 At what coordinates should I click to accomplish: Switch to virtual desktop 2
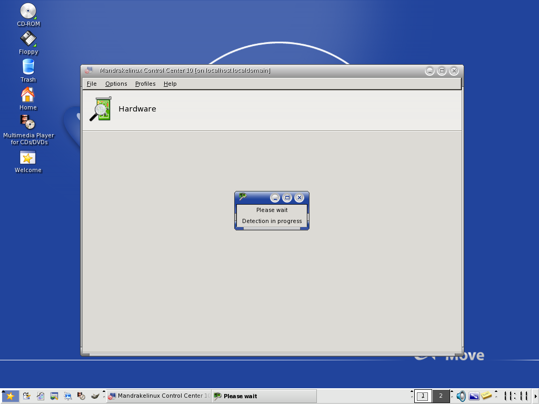pos(441,396)
